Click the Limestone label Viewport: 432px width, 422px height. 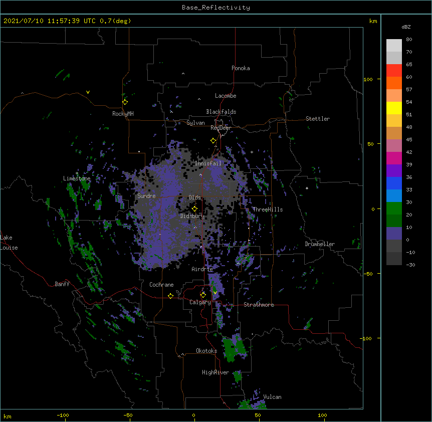[x=77, y=178]
